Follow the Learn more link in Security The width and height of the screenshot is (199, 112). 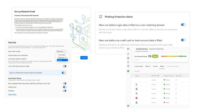point(12,94)
